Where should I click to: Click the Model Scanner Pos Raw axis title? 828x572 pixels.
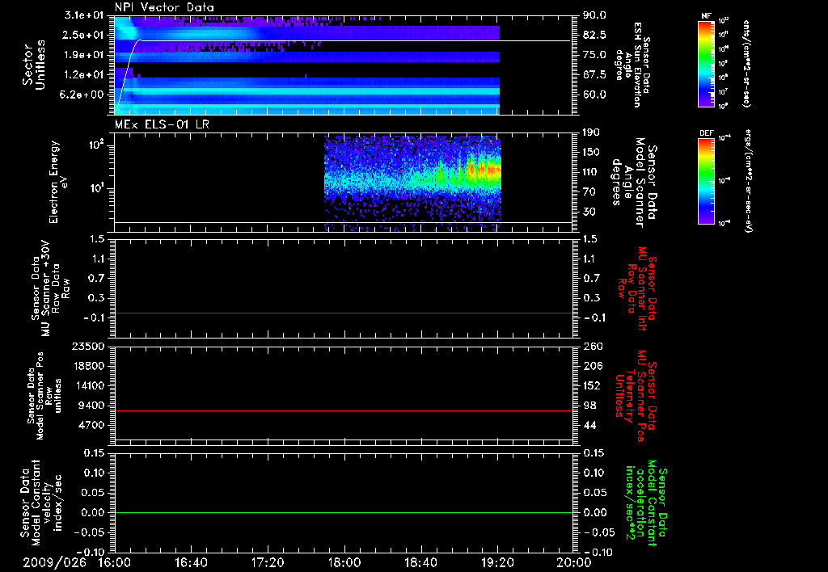click(44, 396)
